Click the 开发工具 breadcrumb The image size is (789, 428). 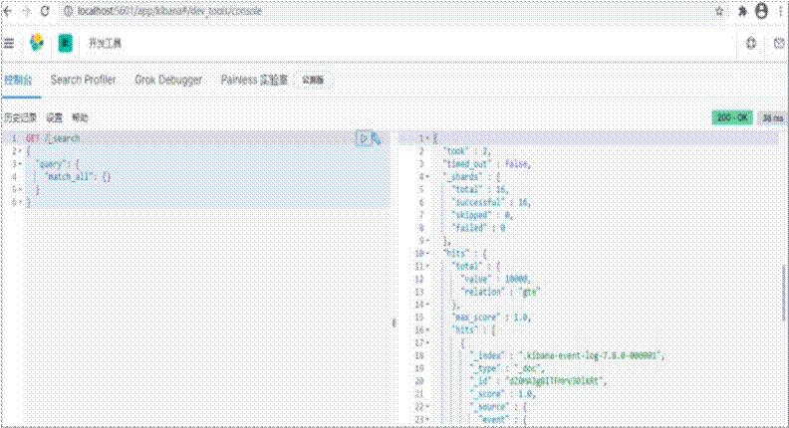click(106, 43)
